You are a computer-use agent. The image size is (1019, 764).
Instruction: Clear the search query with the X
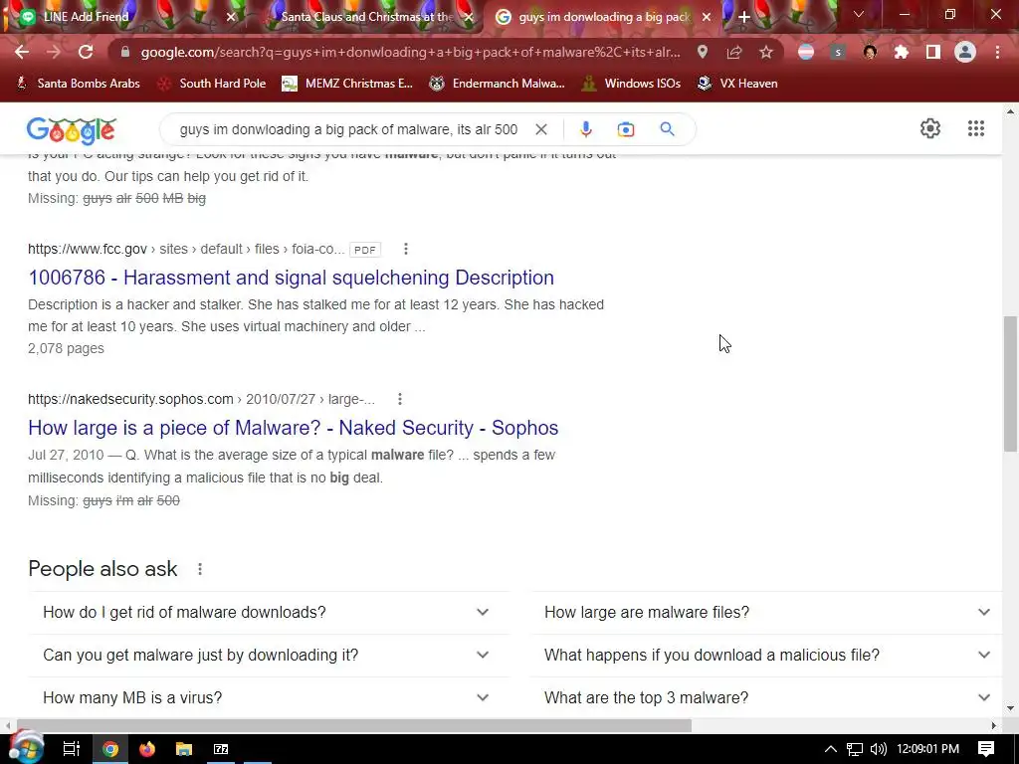pyautogui.click(x=540, y=129)
